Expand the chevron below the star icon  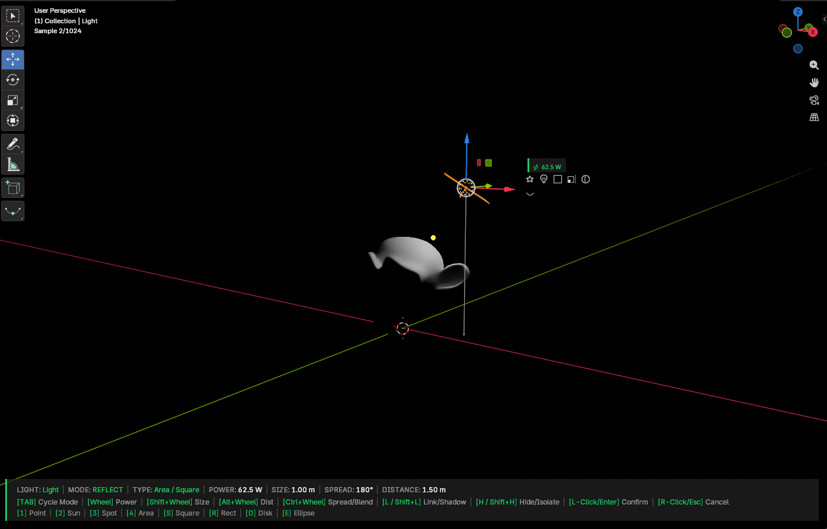pyautogui.click(x=530, y=193)
